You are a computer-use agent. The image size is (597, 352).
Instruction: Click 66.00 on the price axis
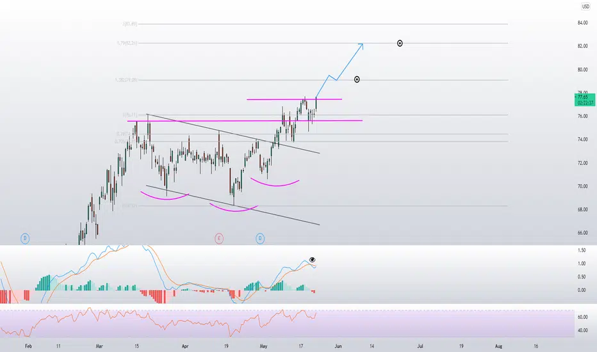582,232
